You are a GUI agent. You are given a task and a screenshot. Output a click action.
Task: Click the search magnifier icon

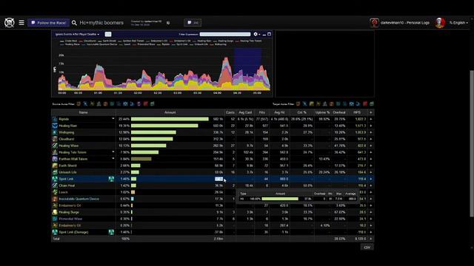click(74, 23)
